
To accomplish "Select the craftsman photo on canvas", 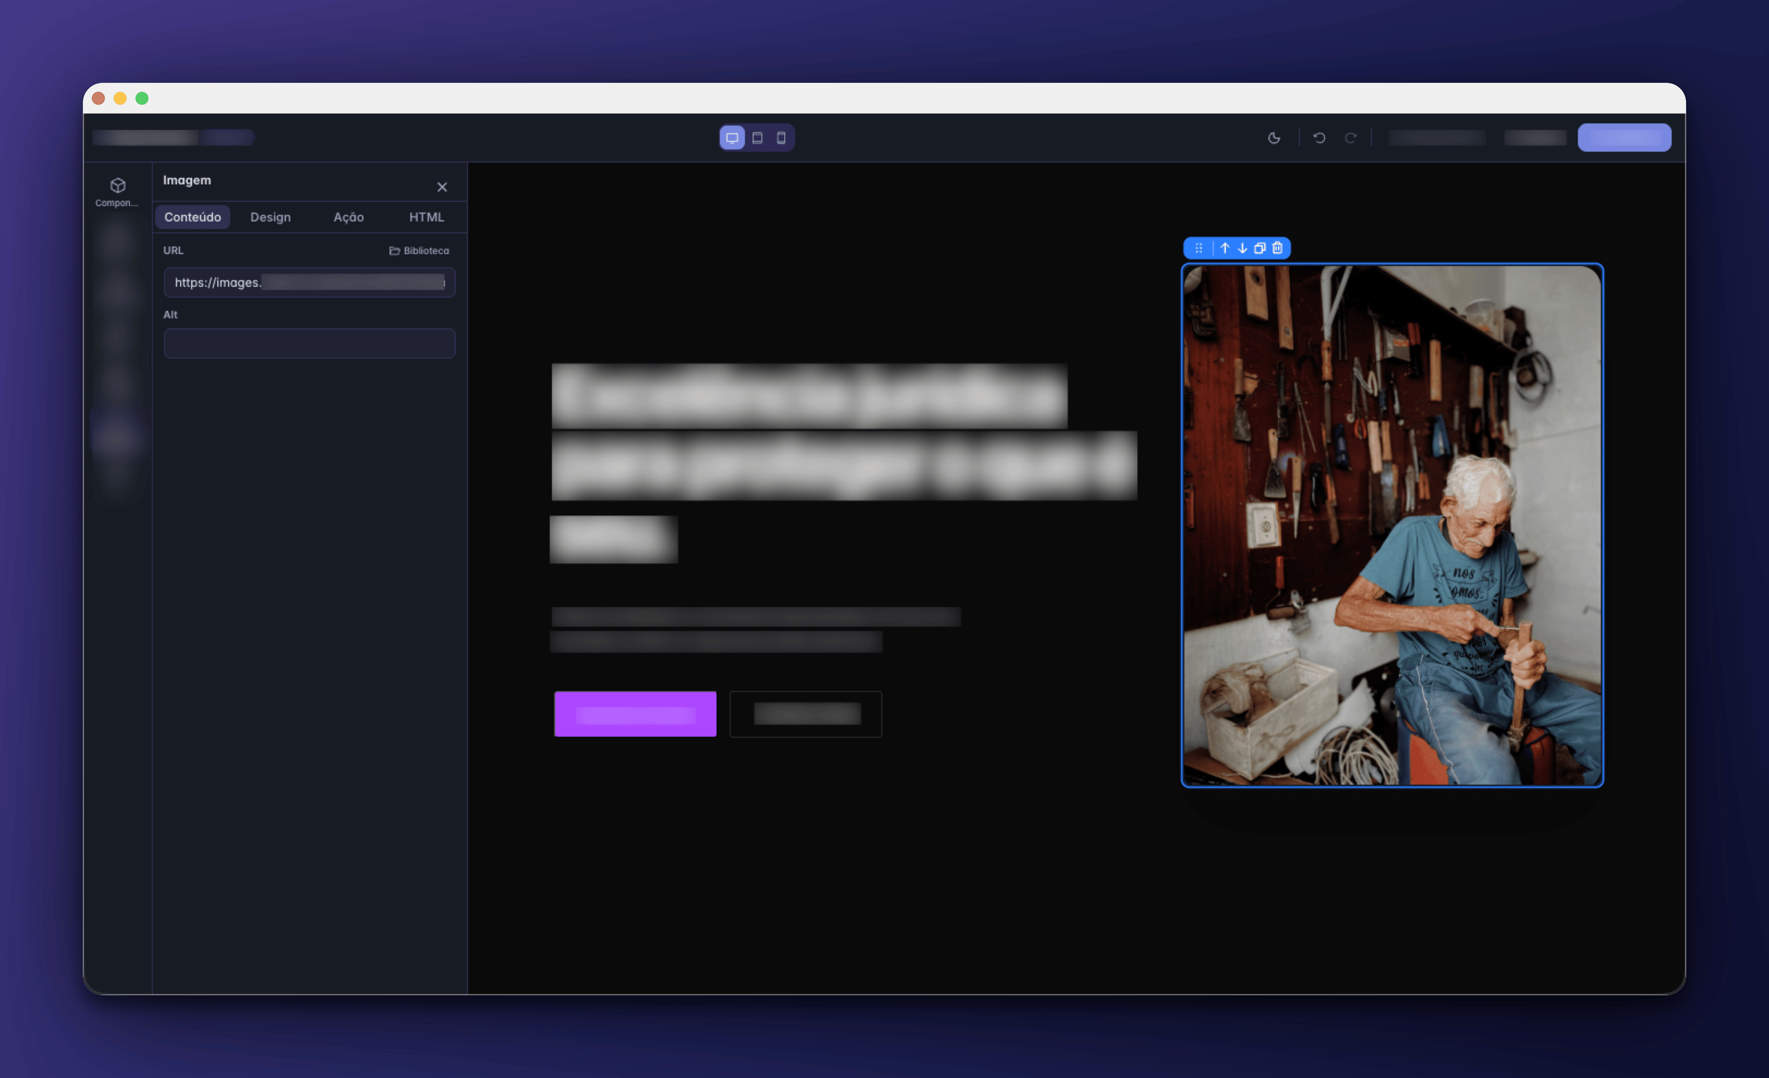I will click(x=1392, y=525).
